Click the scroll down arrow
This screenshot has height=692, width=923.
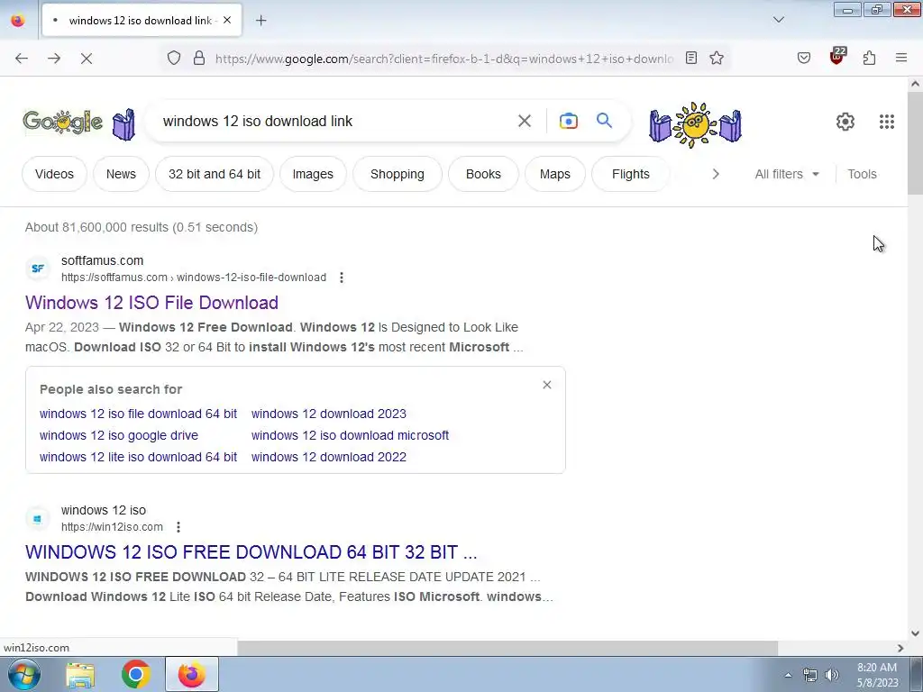[x=915, y=633]
